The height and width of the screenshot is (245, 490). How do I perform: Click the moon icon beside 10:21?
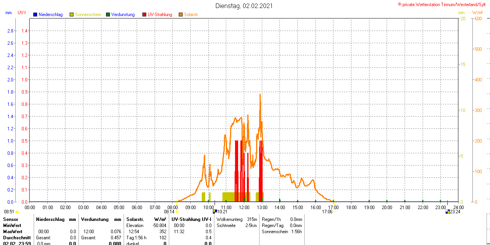point(215,211)
